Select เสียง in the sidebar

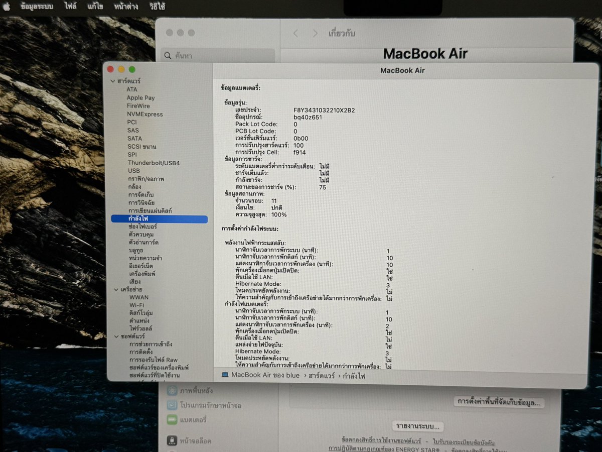point(135,282)
